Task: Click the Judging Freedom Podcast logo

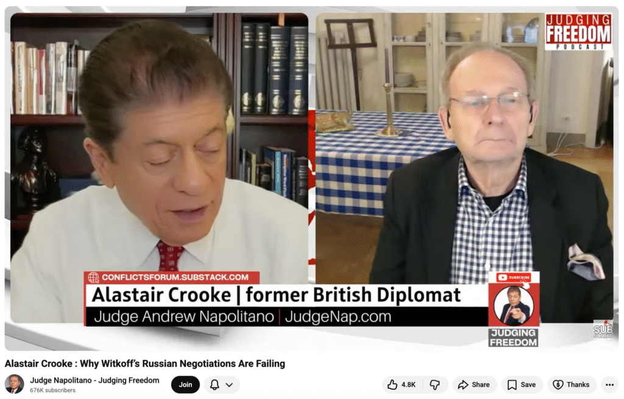Action: 578,32
